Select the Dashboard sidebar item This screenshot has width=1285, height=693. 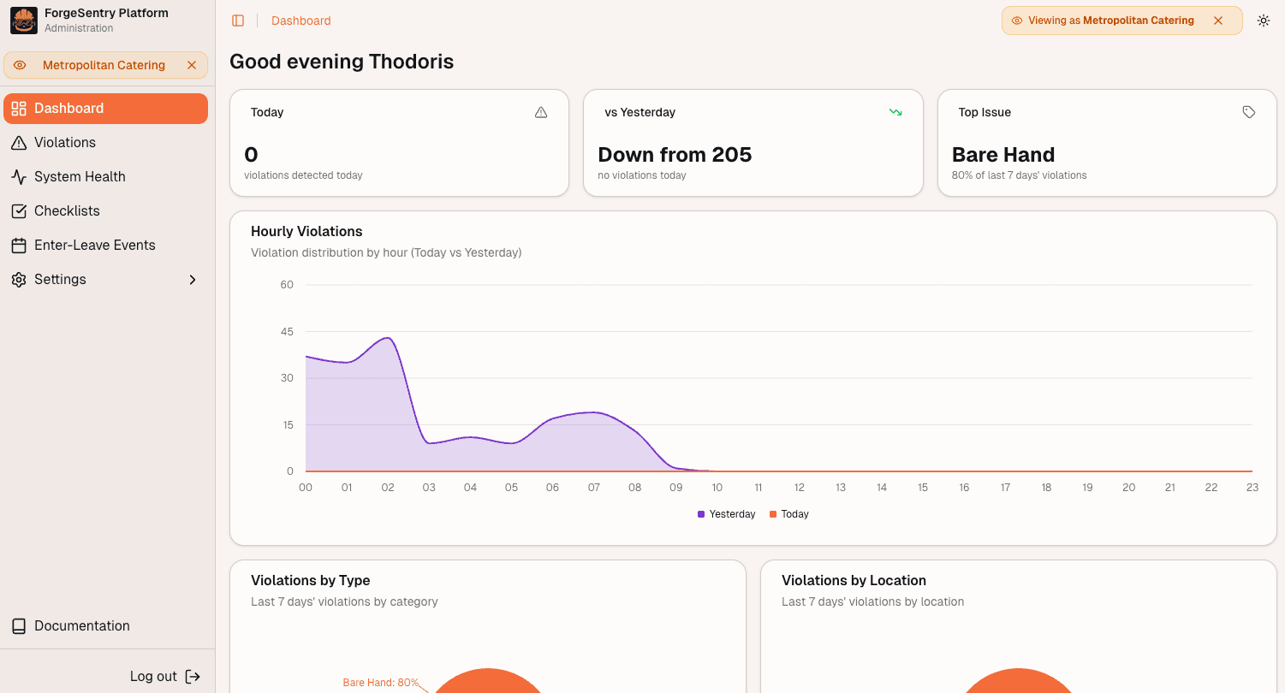(68, 109)
